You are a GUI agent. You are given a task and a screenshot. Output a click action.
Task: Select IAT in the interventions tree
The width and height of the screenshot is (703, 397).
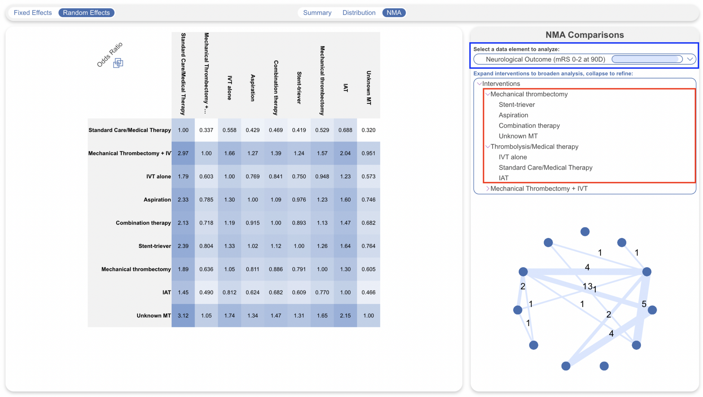pyautogui.click(x=503, y=178)
